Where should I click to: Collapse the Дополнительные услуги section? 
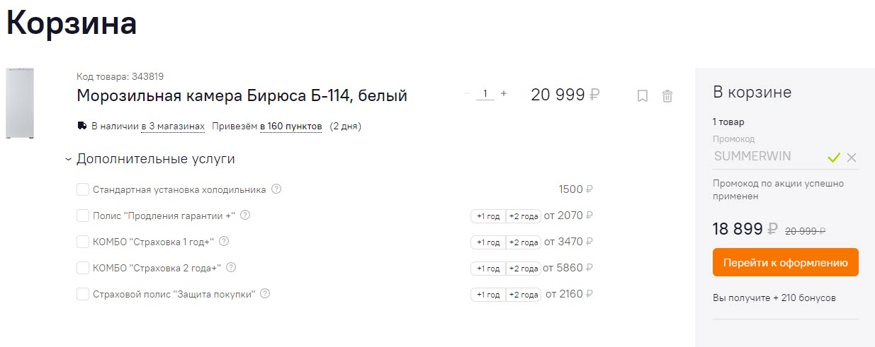tap(68, 160)
